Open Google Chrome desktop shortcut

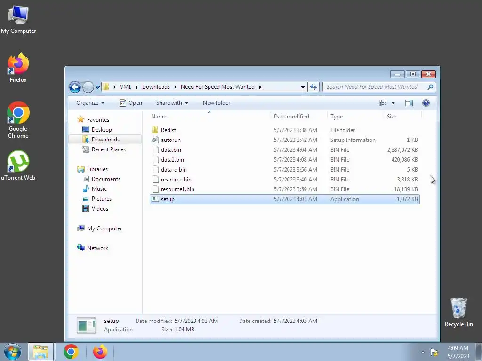coord(18,120)
